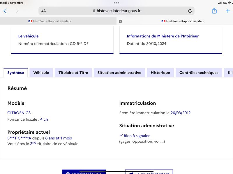
Task: Click the Le véhicule card heading
Action: point(28,36)
